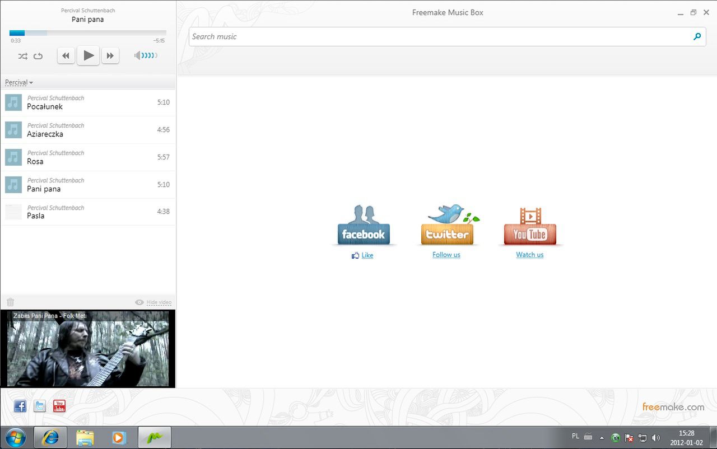
Task: Delete track with the trash icon
Action: point(10,302)
